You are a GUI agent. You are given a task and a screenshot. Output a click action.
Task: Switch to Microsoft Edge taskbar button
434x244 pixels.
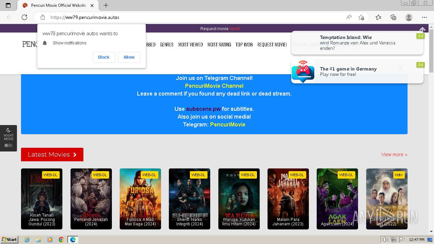point(73,240)
